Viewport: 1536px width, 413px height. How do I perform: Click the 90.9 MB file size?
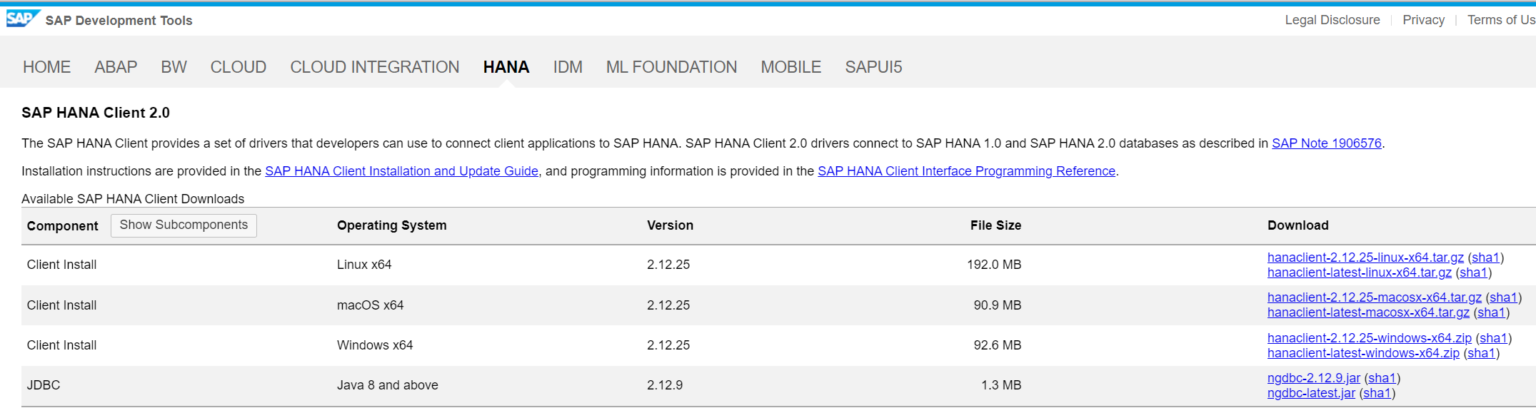pyautogui.click(x=998, y=305)
